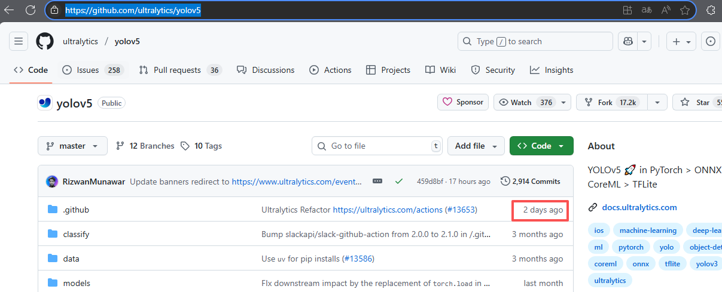Star the repository
This screenshot has height=292, width=722.
697,102
